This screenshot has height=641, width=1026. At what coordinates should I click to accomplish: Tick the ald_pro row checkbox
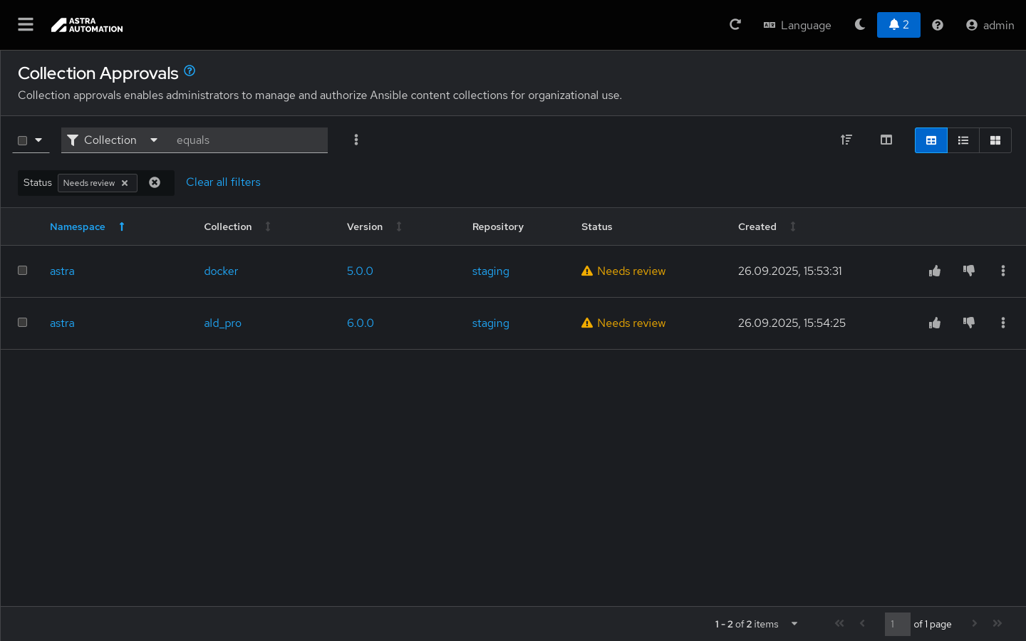[x=23, y=323]
